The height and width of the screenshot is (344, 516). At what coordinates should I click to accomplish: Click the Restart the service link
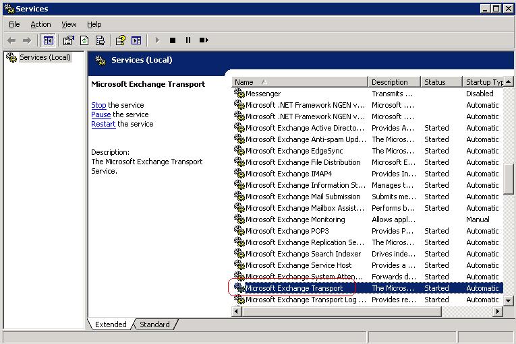[103, 124]
